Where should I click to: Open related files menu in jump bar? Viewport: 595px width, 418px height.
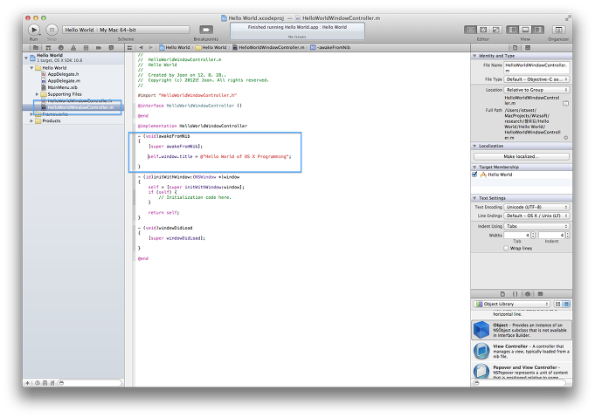pos(130,48)
